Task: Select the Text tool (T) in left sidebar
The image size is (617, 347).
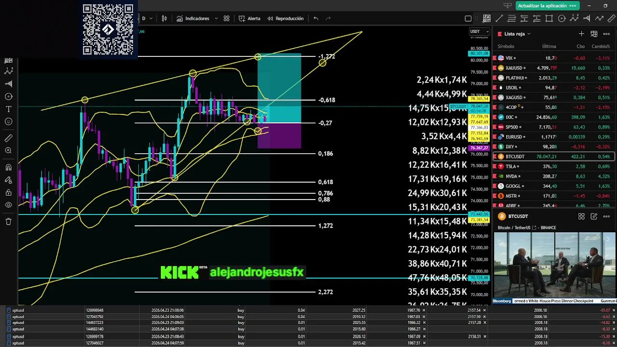Action: point(8,109)
